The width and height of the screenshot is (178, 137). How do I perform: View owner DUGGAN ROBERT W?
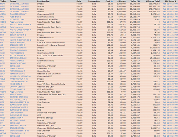[x=19, y=82]
